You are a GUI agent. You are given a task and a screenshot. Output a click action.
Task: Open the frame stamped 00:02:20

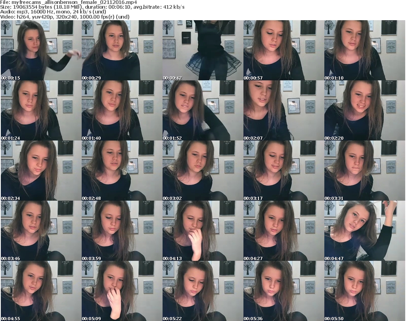(x=365, y=110)
